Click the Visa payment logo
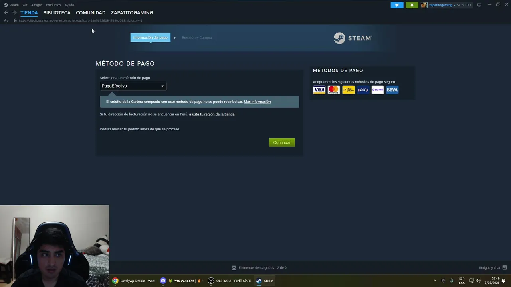This screenshot has width=511, height=287. coord(319,90)
